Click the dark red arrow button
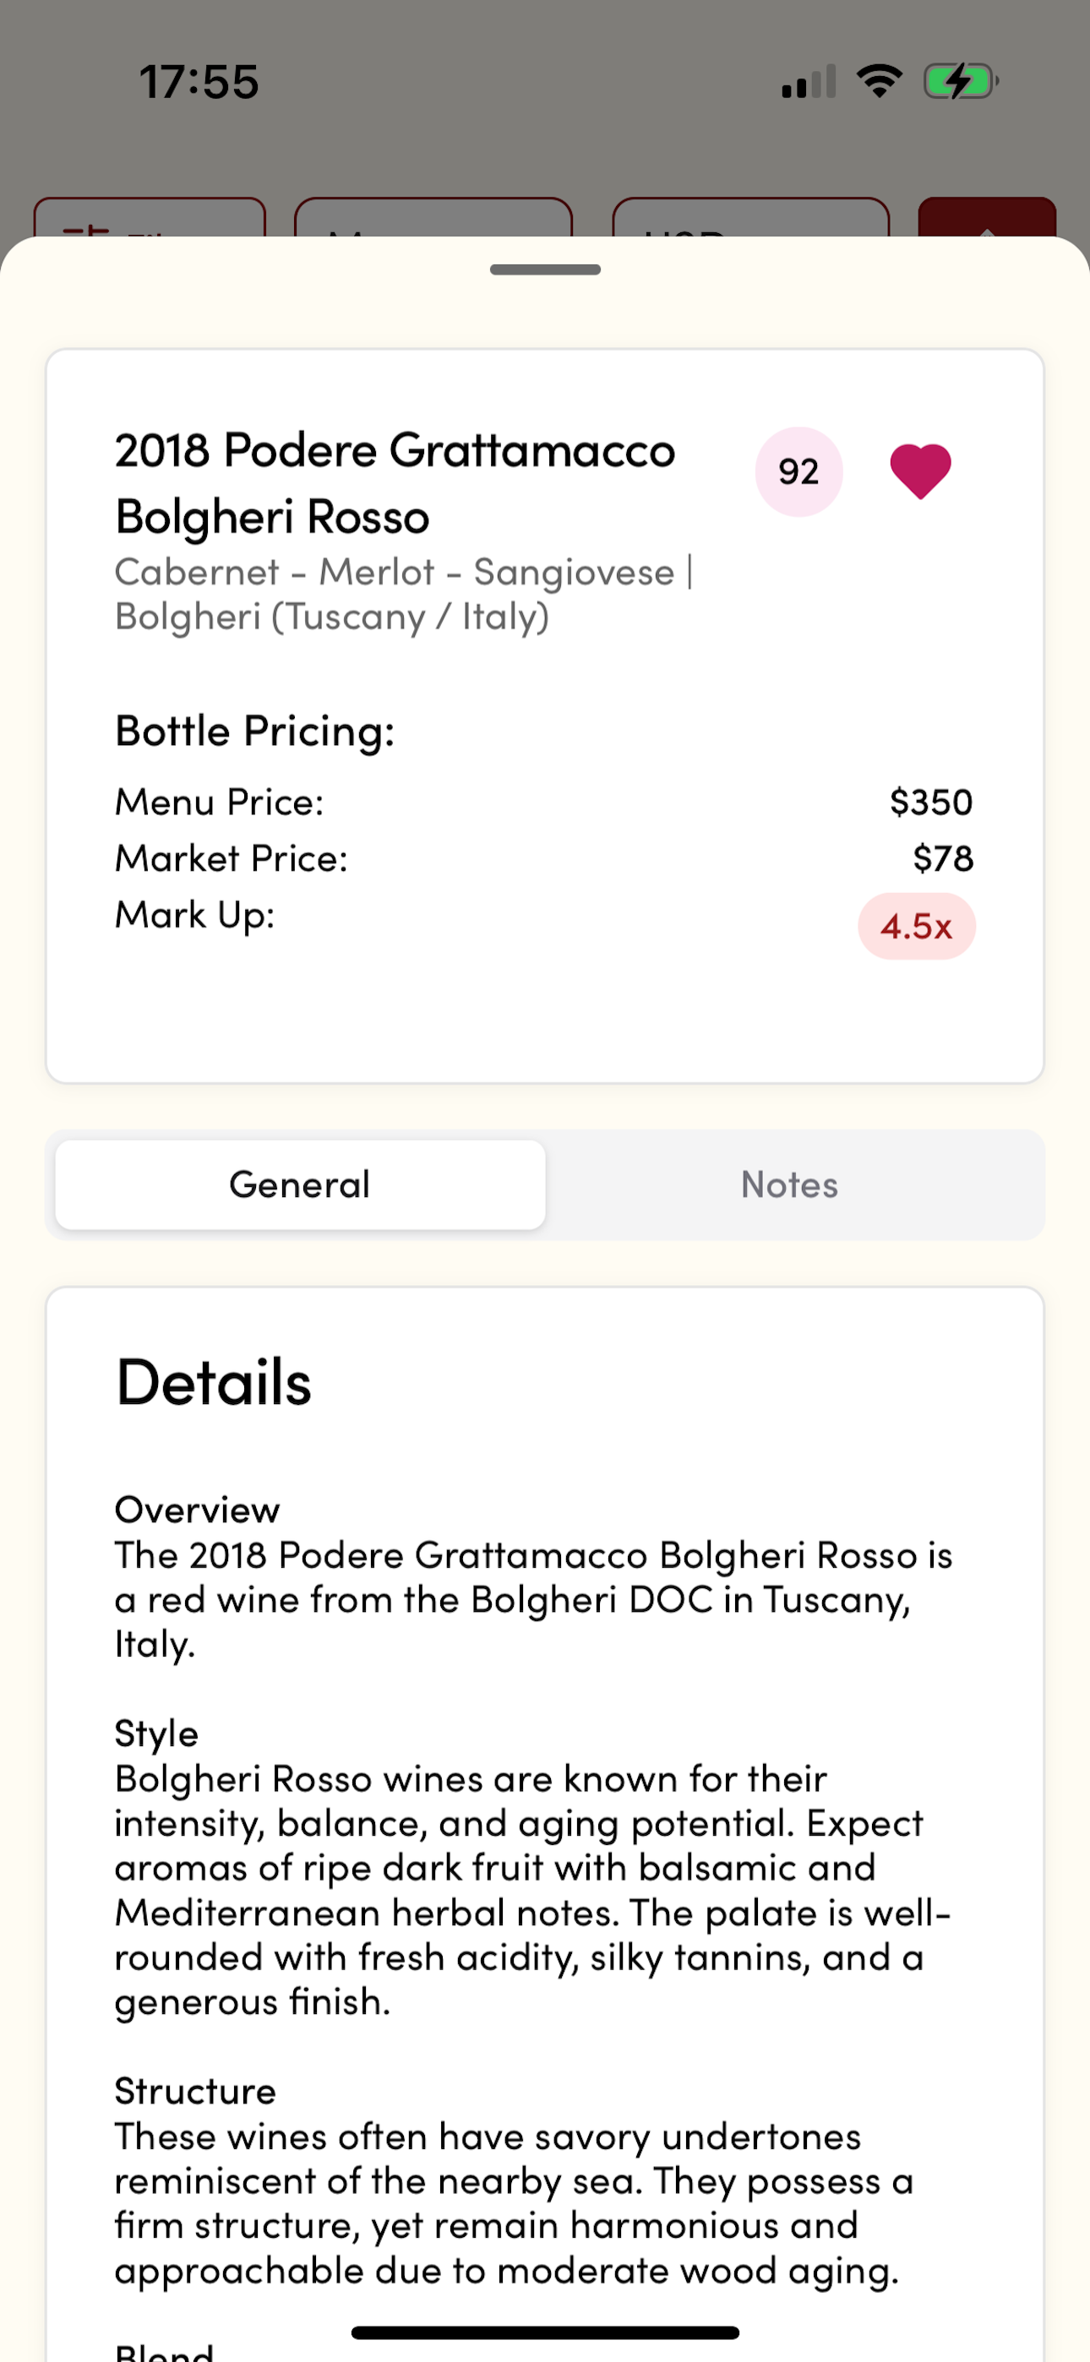This screenshot has width=1090, height=2362. 987,218
